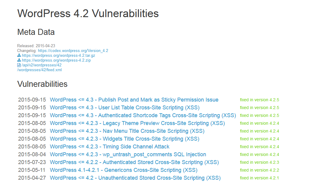Viewport: 324px width, 192px height.
Task: Click the code file icon beside the API link
Action: coord(19,65)
